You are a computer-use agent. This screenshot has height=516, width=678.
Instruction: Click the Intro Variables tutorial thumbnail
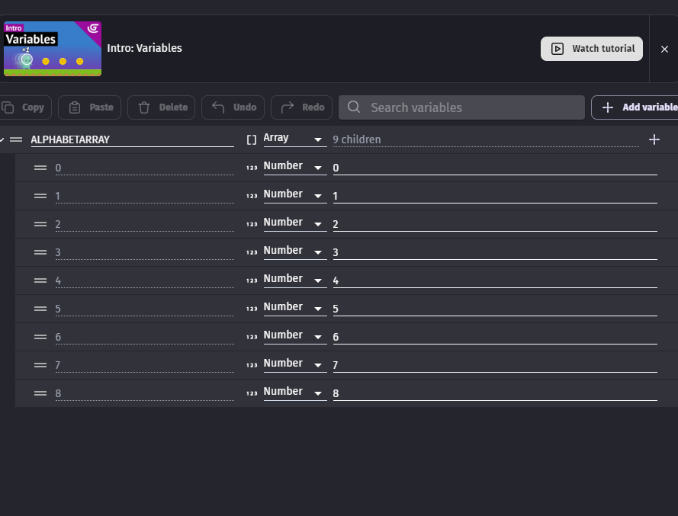[x=52, y=48]
